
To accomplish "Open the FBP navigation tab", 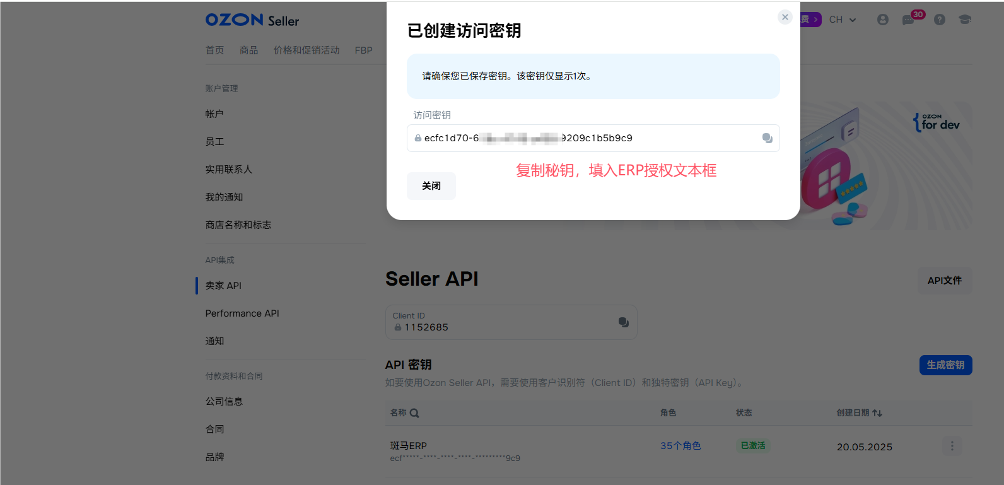I will point(363,50).
